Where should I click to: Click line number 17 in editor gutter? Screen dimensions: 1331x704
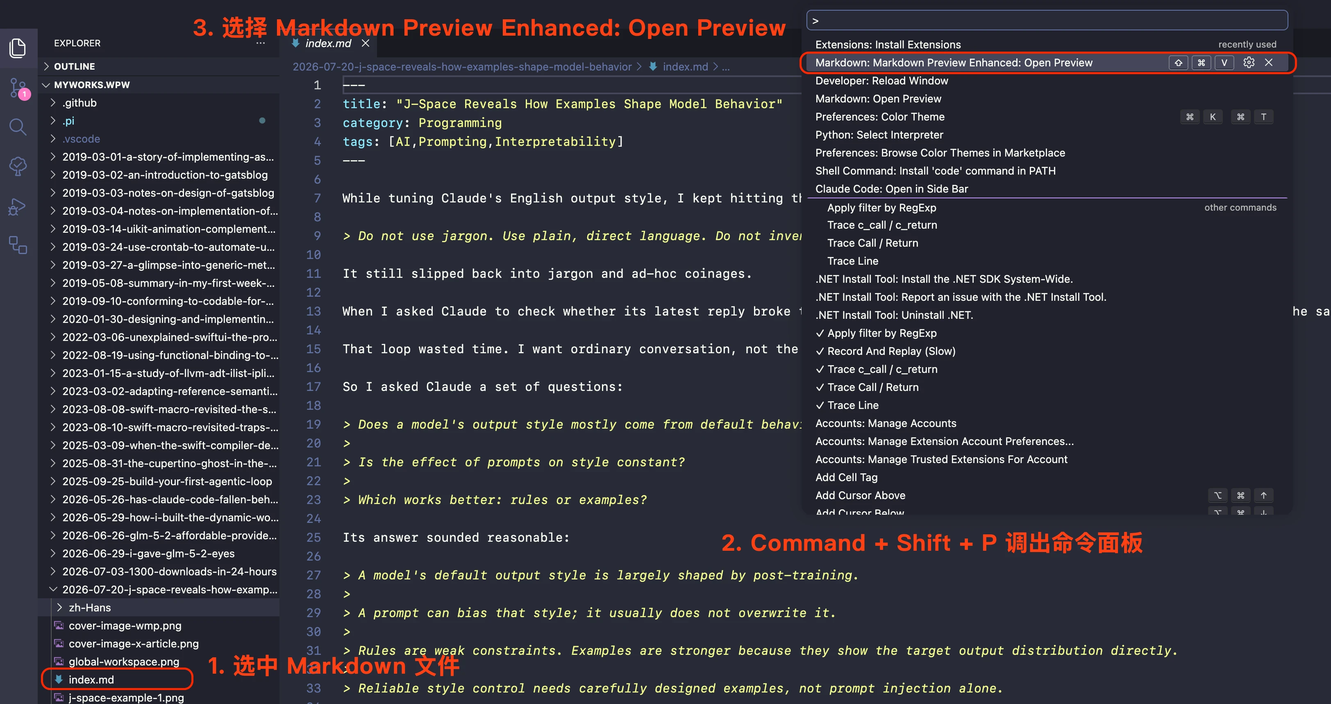313,387
